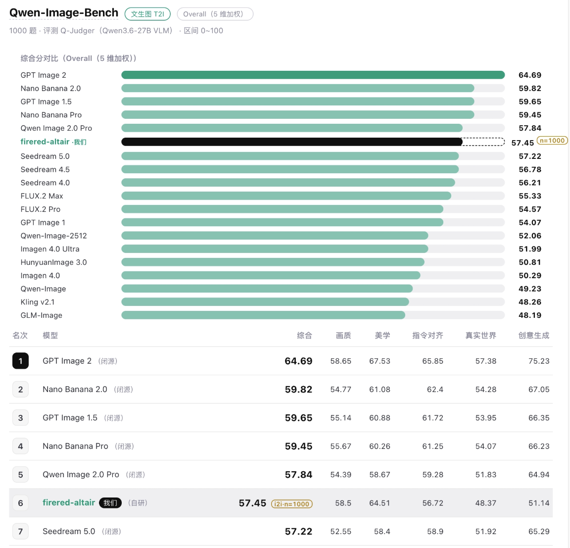Click the Nano Banana Pro chart label
The image size is (570, 548).
[x=51, y=115]
